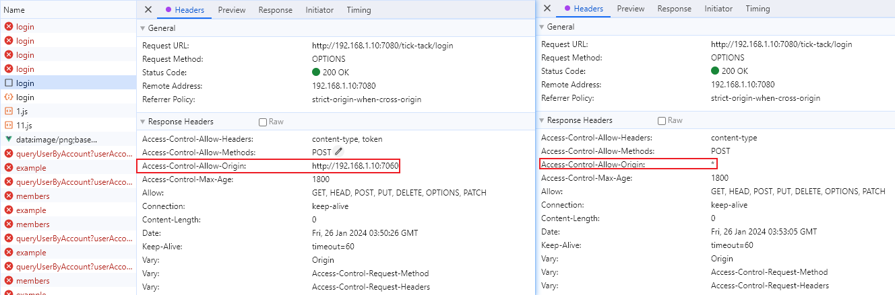
Task: Click the data:image/png request icon
Action: pyautogui.click(x=9, y=140)
